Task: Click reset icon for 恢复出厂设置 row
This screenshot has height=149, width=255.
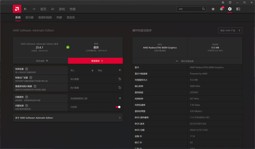Action: point(120,79)
